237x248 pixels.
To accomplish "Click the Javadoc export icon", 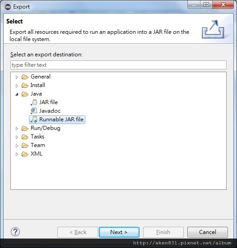I will (x=34, y=111).
